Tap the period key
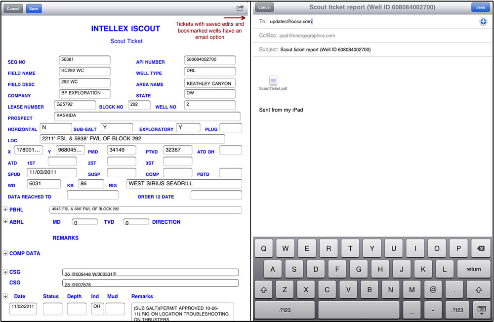The image size is (494, 322). click(x=454, y=290)
